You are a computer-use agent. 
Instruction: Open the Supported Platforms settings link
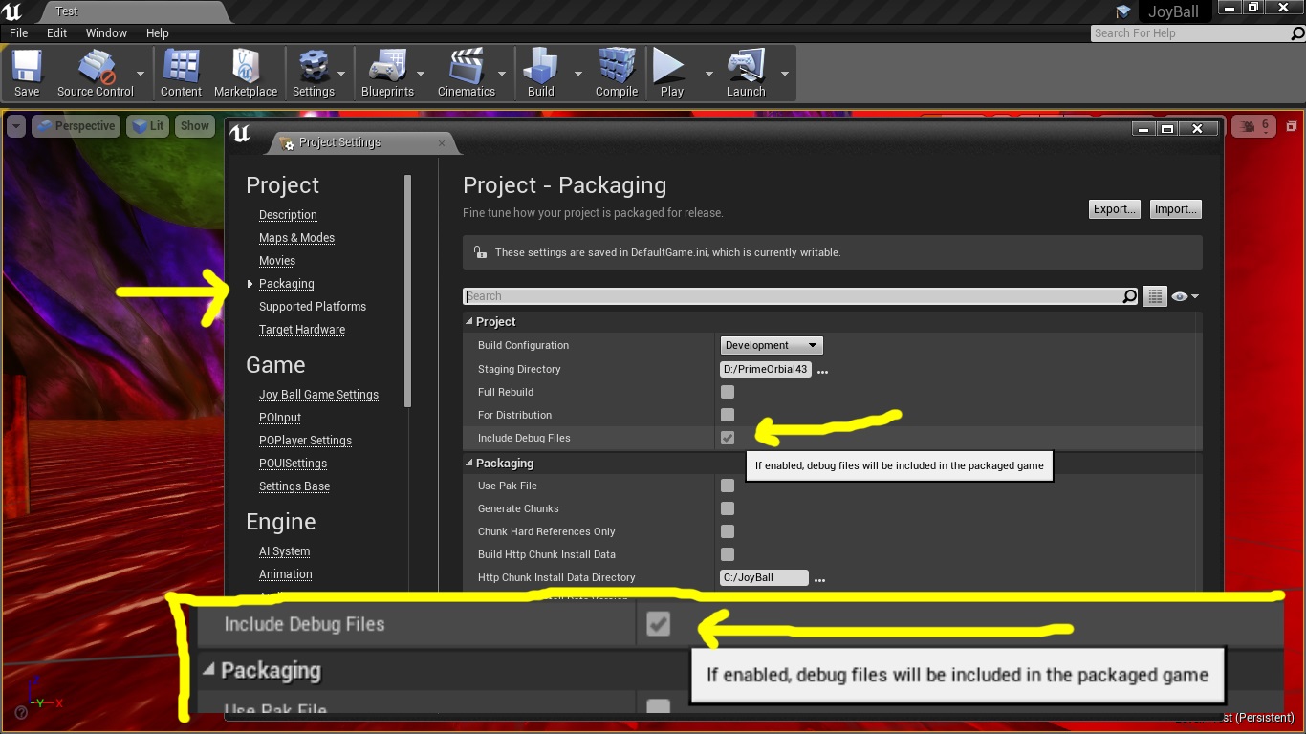point(313,307)
